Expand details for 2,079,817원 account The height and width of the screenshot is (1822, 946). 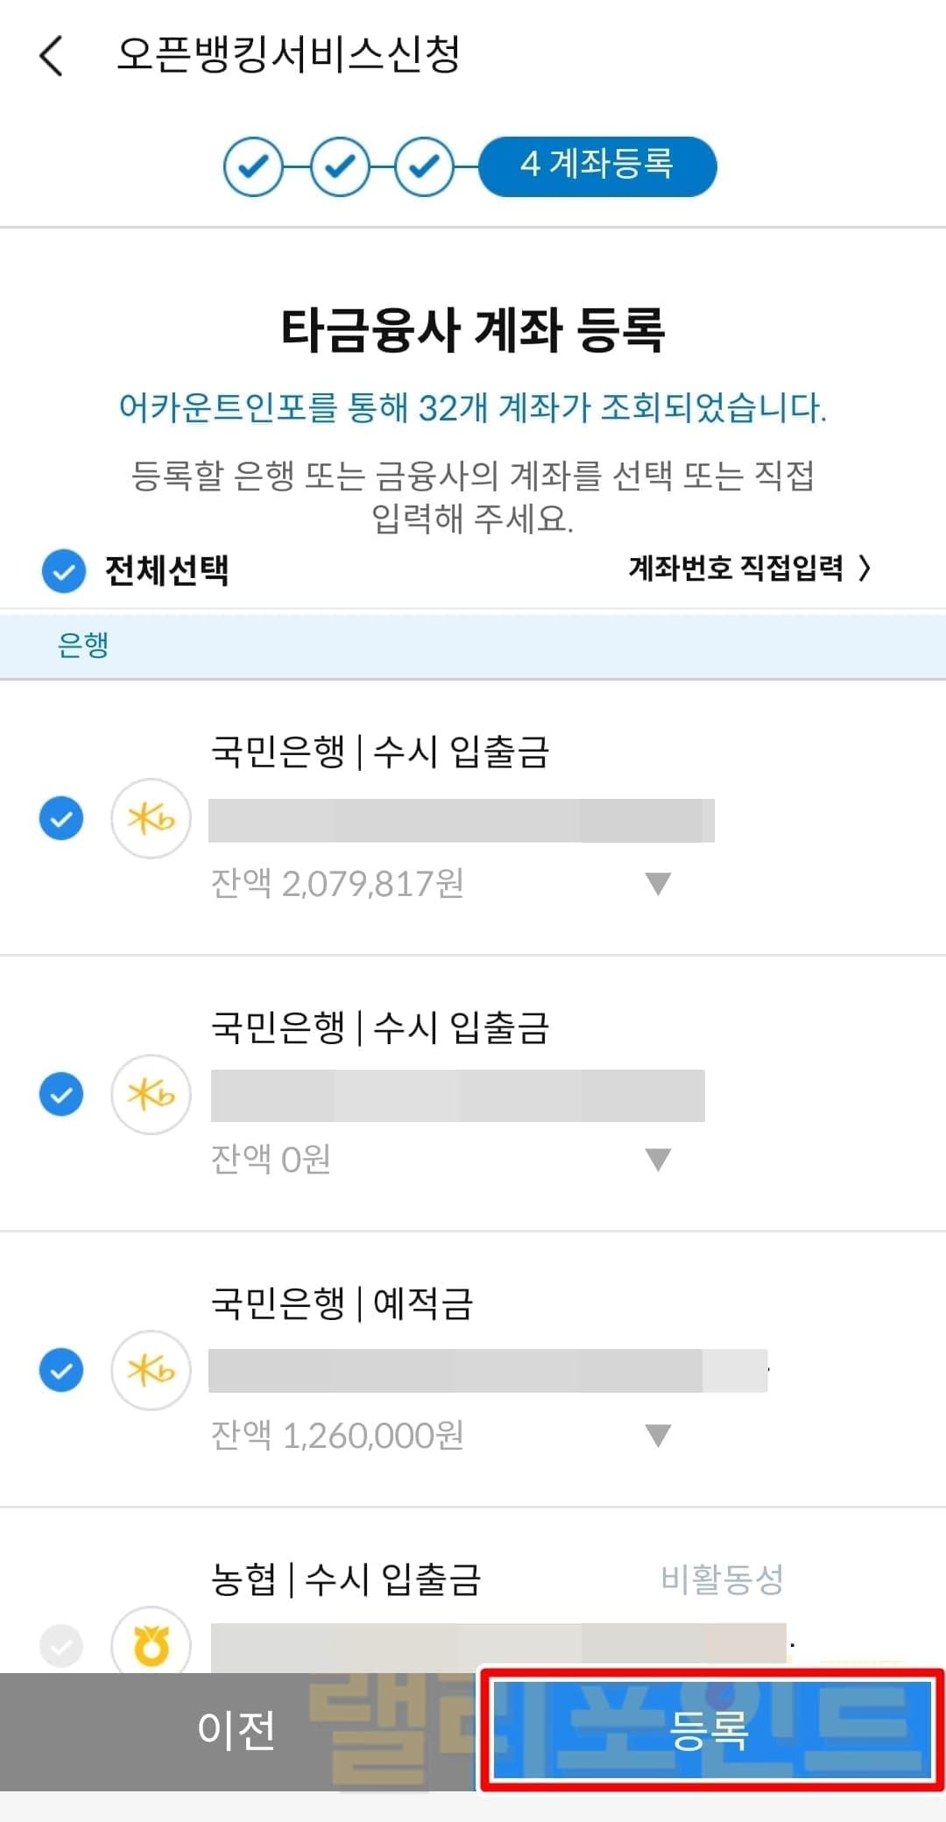coord(658,883)
